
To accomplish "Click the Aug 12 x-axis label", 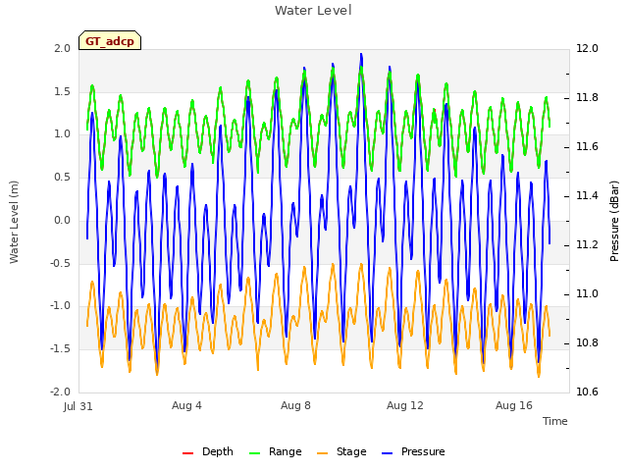I will pos(405,405).
